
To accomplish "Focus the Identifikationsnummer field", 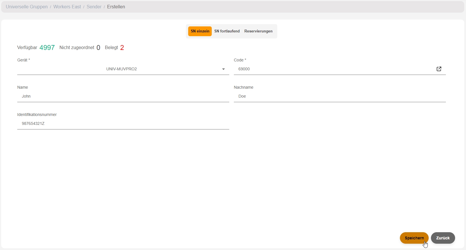I will coord(123,124).
